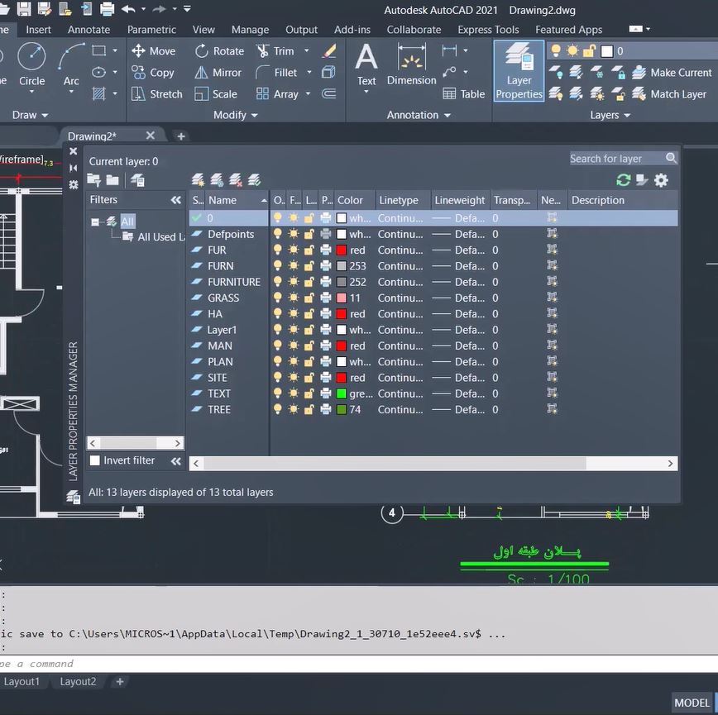Select the Trim tool

[x=275, y=50]
